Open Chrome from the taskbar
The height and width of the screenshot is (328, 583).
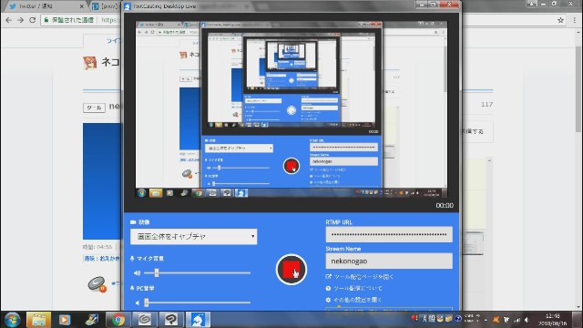(x=118, y=320)
